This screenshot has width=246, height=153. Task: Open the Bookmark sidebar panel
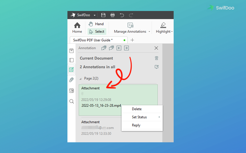pos(71,51)
